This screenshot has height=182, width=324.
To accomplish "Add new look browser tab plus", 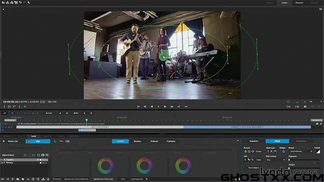I will pyautogui.click(x=147, y=179).
